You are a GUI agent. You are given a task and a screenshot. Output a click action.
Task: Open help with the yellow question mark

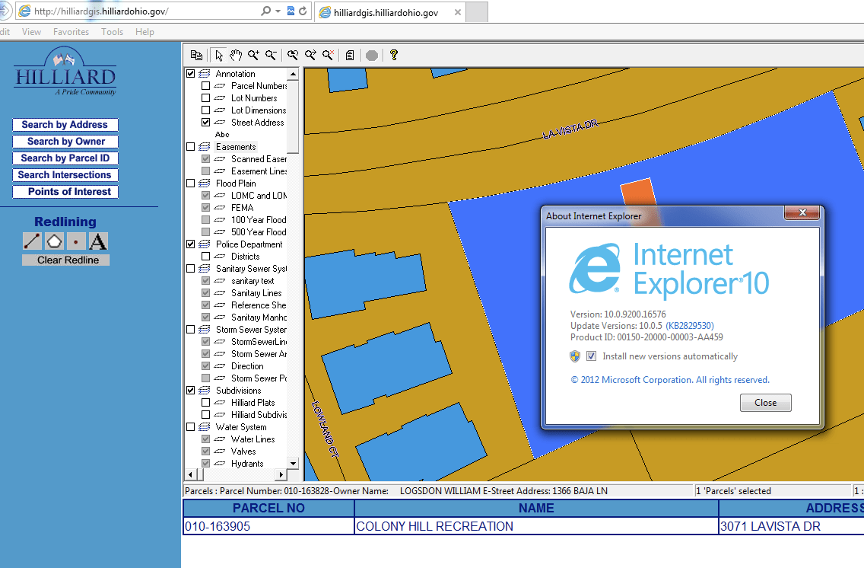[x=393, y=55]
